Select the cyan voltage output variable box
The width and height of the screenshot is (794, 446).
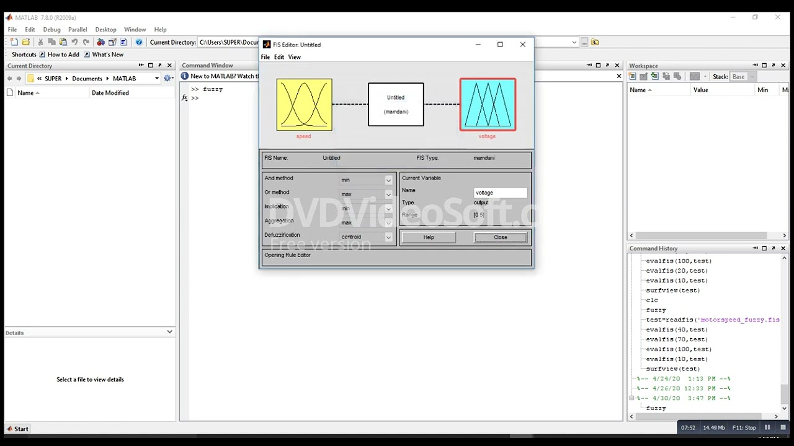point(488,104)
